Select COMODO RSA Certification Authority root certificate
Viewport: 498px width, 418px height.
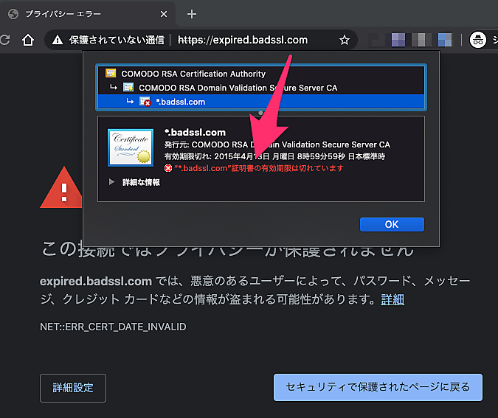click(x=193, y=74)
